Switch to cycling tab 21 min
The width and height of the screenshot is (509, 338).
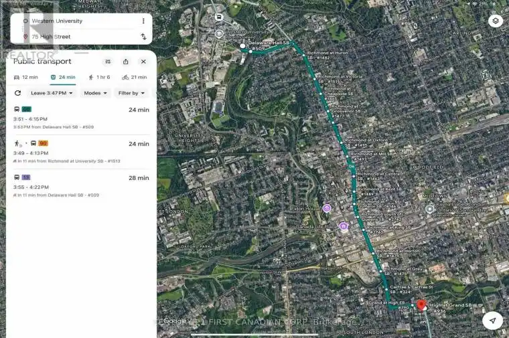coord(135,77)
